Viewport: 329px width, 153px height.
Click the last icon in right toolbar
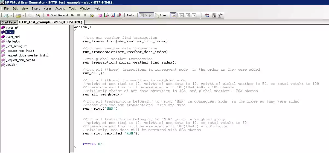pos(220,15)
